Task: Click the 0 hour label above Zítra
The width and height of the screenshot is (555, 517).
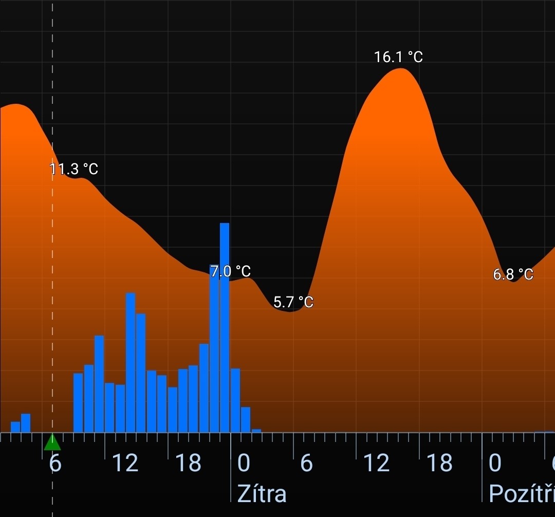Action: point(244,464)
